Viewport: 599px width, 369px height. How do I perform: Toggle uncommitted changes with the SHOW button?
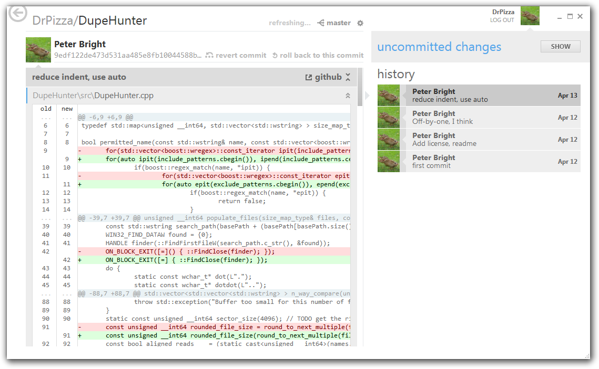560,46
